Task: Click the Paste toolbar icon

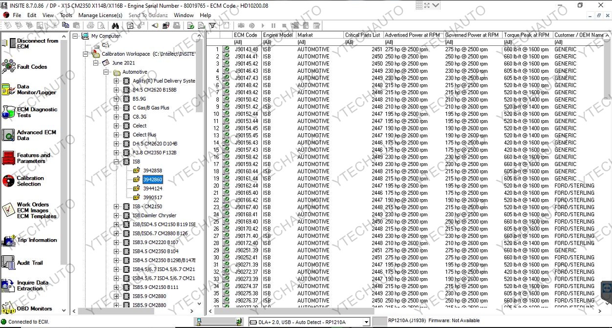Action: pos(77,25)
